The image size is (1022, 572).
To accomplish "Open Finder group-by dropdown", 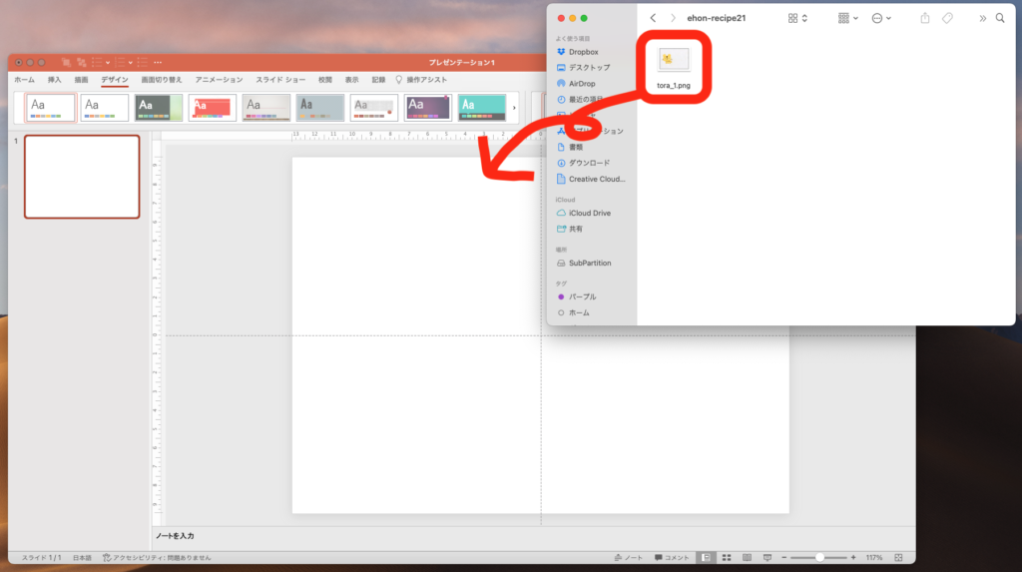I will coord(849,18).
